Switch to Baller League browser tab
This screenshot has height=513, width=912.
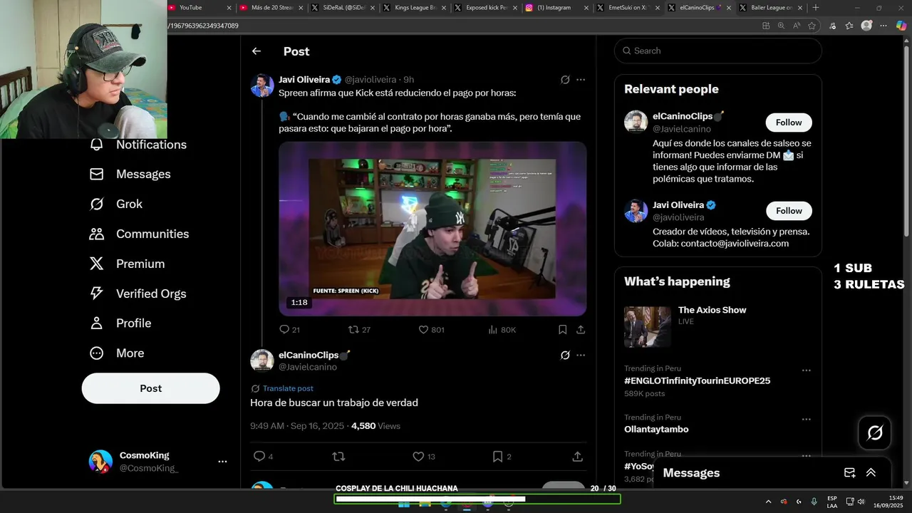(x=770, y=8)
